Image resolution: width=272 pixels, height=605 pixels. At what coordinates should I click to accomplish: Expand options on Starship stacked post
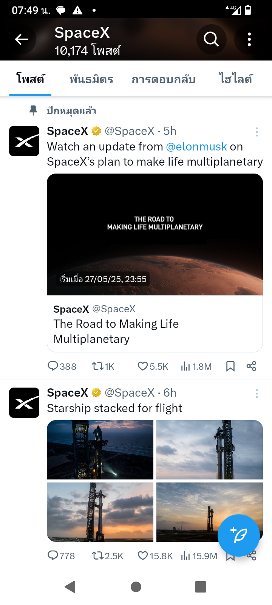(x=257, y=394)
